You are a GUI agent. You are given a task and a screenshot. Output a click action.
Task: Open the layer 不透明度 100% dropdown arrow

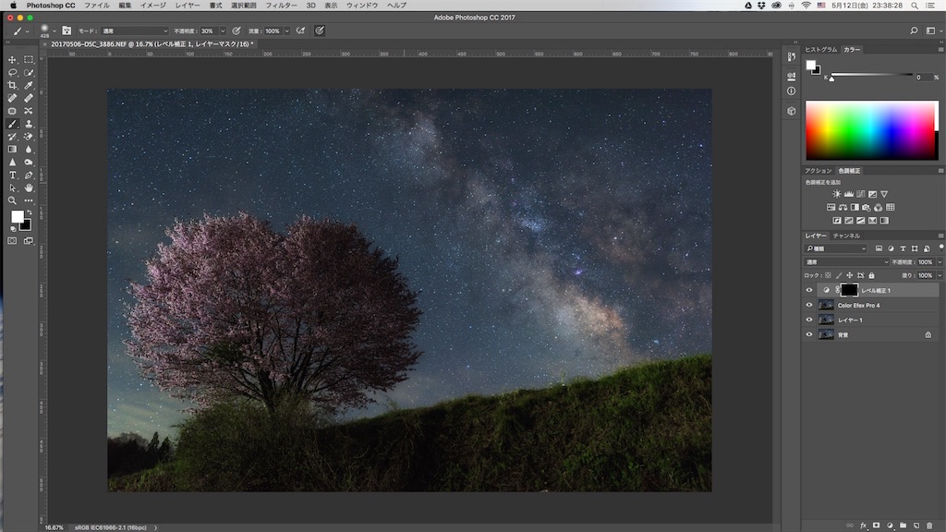940,261
